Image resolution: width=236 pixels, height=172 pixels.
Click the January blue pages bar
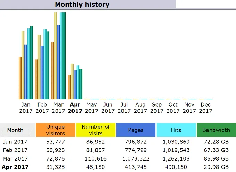click(26, 72)
